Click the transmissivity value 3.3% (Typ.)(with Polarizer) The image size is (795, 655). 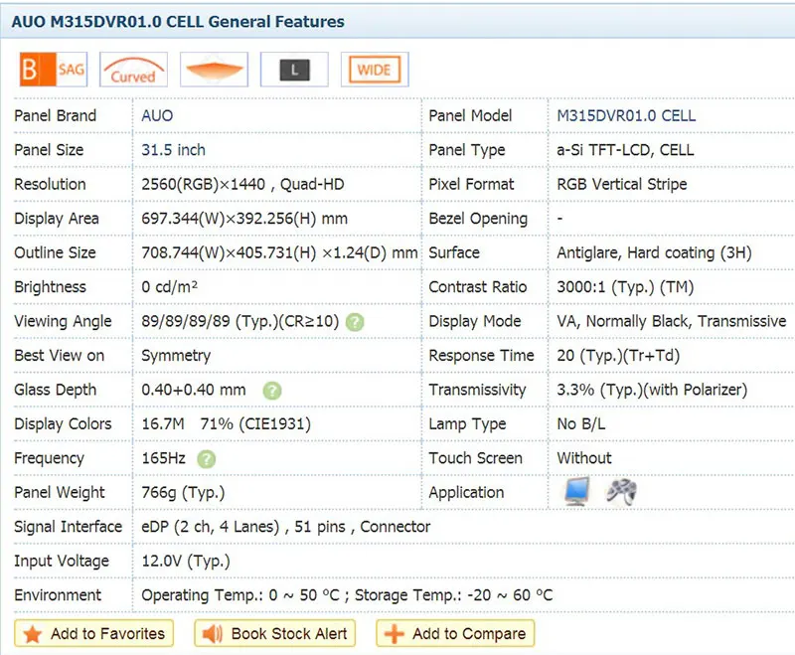click(653, 390)
